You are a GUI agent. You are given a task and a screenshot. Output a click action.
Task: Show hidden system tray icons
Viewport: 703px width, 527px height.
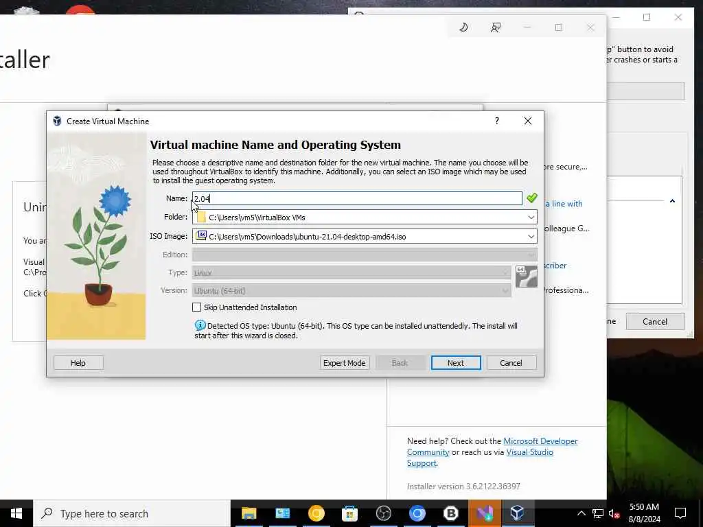(581, 513)
